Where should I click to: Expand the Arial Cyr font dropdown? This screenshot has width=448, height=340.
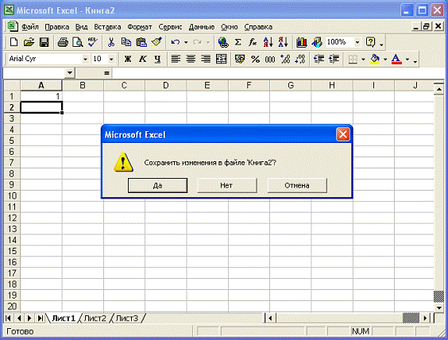85,60
